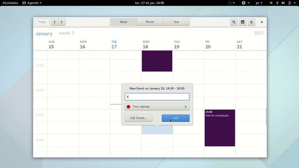Select the Monday 16 column header

click(x=83, y=45)
